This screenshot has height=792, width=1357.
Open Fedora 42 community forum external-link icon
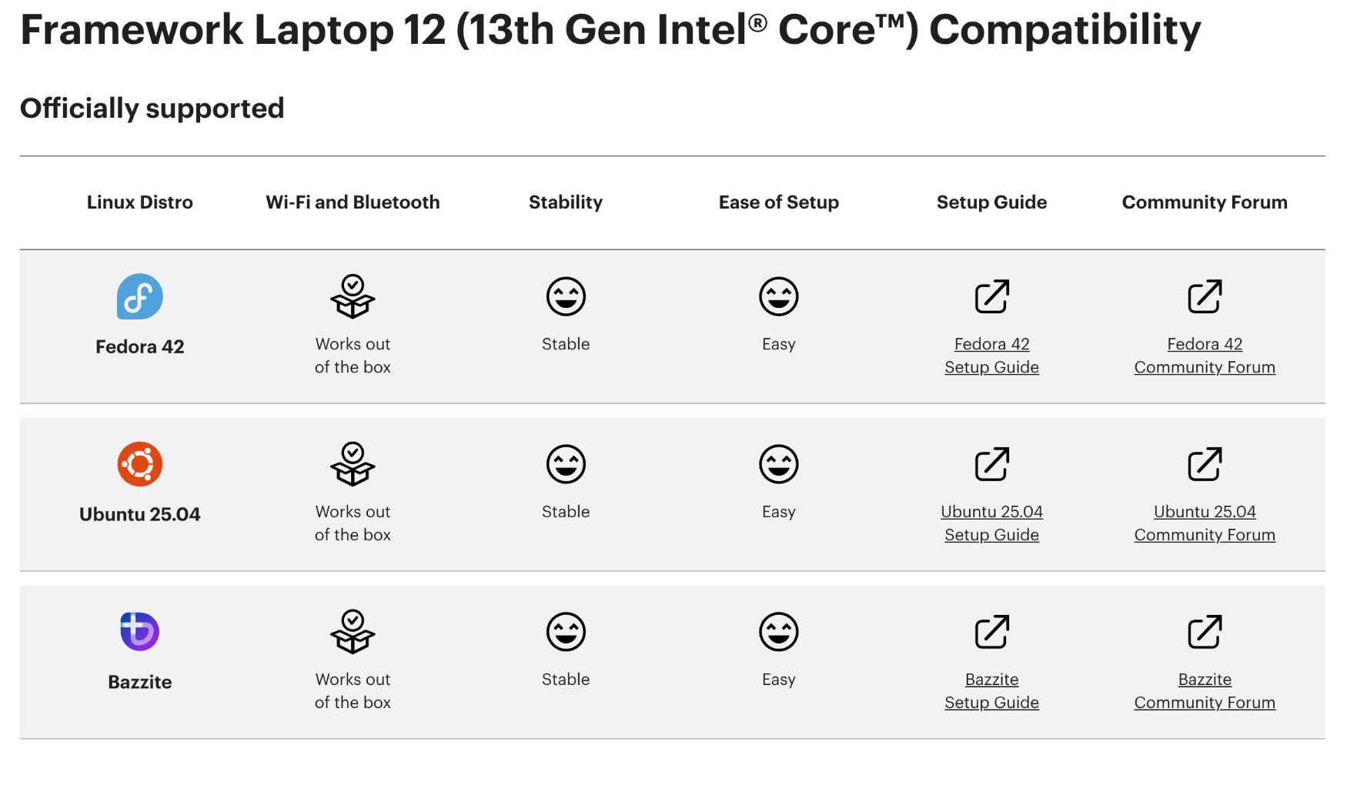tap(1205, 296)
